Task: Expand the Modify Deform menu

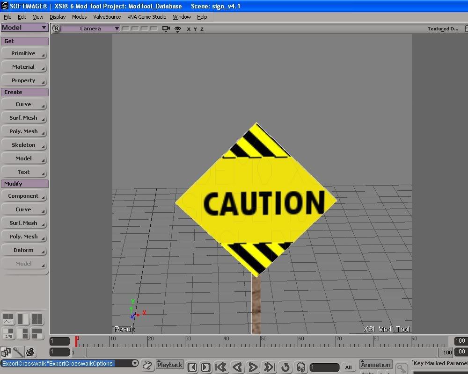Action: point(24,250)
